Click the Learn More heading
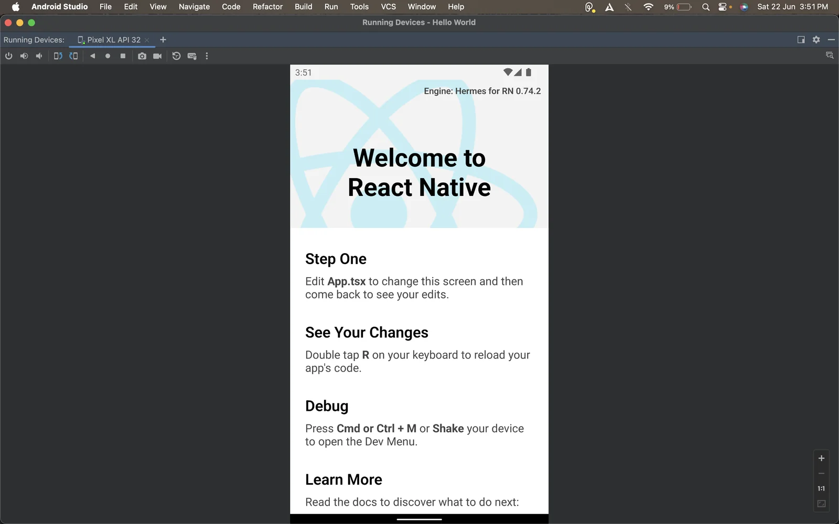The height and width of the screenshot is (524, 839). [343, 479]
